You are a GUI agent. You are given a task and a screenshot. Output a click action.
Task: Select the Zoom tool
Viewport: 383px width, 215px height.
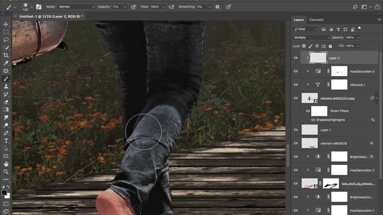pos(6,172)
